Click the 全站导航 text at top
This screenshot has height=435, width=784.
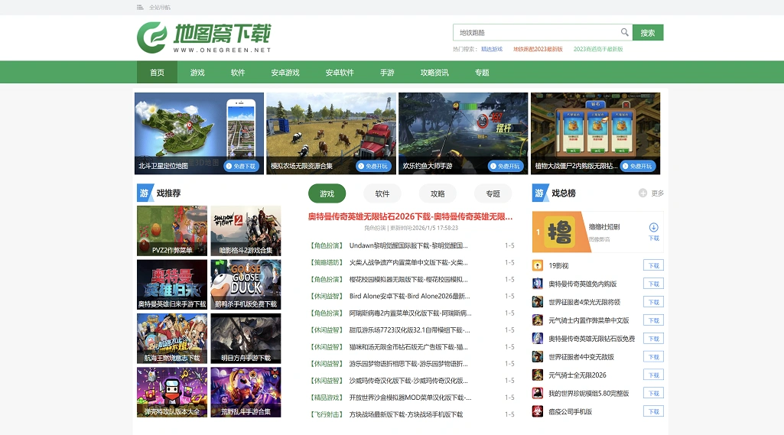point(160,7)
